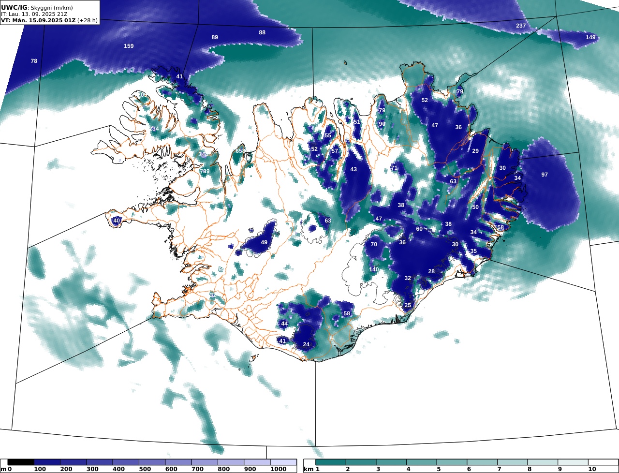Click the visibility value 71 in the northeast interior
Viewport: 619px width, 473px height.
(x=394, y=168)
